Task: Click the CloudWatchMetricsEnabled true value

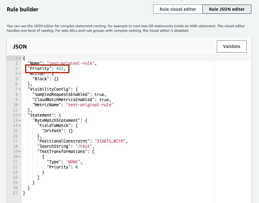Action: (x=104, y=100)
